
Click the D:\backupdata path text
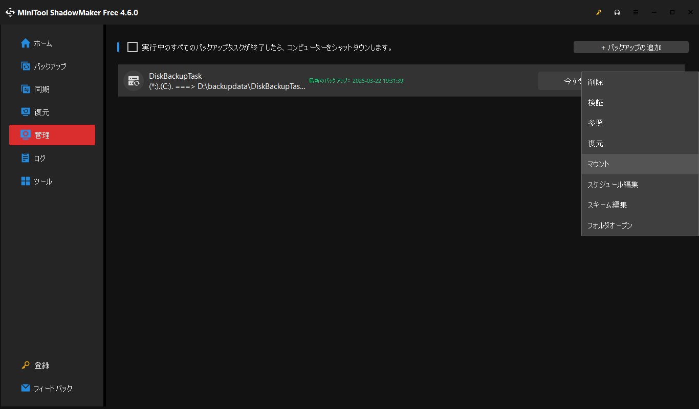tap(252, 86)
